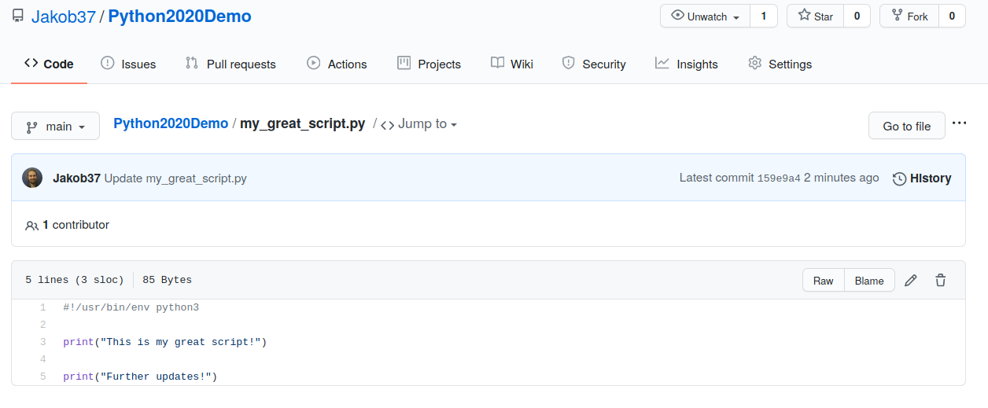Click the Jakob37 commit author name
The height and width of the screenshot is (408, 988).
(x=76, y=178)
